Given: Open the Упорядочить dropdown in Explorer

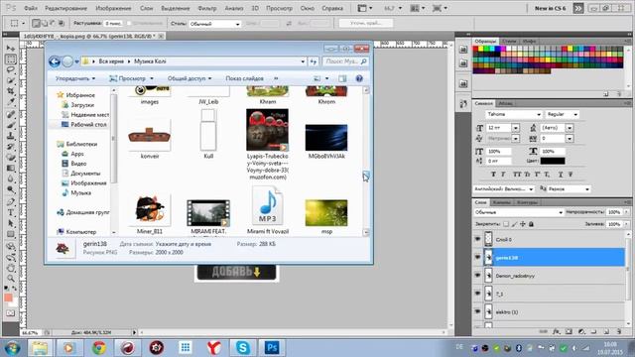Looking at the screenshot, I should [x=75, y=78].
